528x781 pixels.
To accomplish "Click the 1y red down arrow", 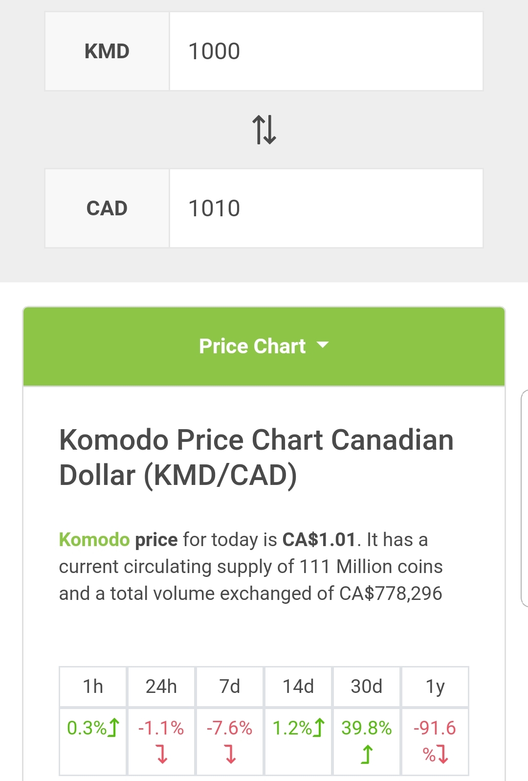I will [x=443, y=754].
